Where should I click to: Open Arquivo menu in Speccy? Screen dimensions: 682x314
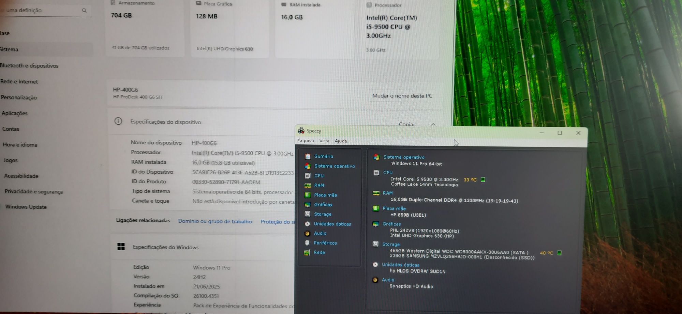point(306,141)
